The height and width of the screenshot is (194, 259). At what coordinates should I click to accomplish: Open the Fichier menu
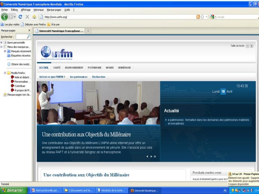[5, 10]
